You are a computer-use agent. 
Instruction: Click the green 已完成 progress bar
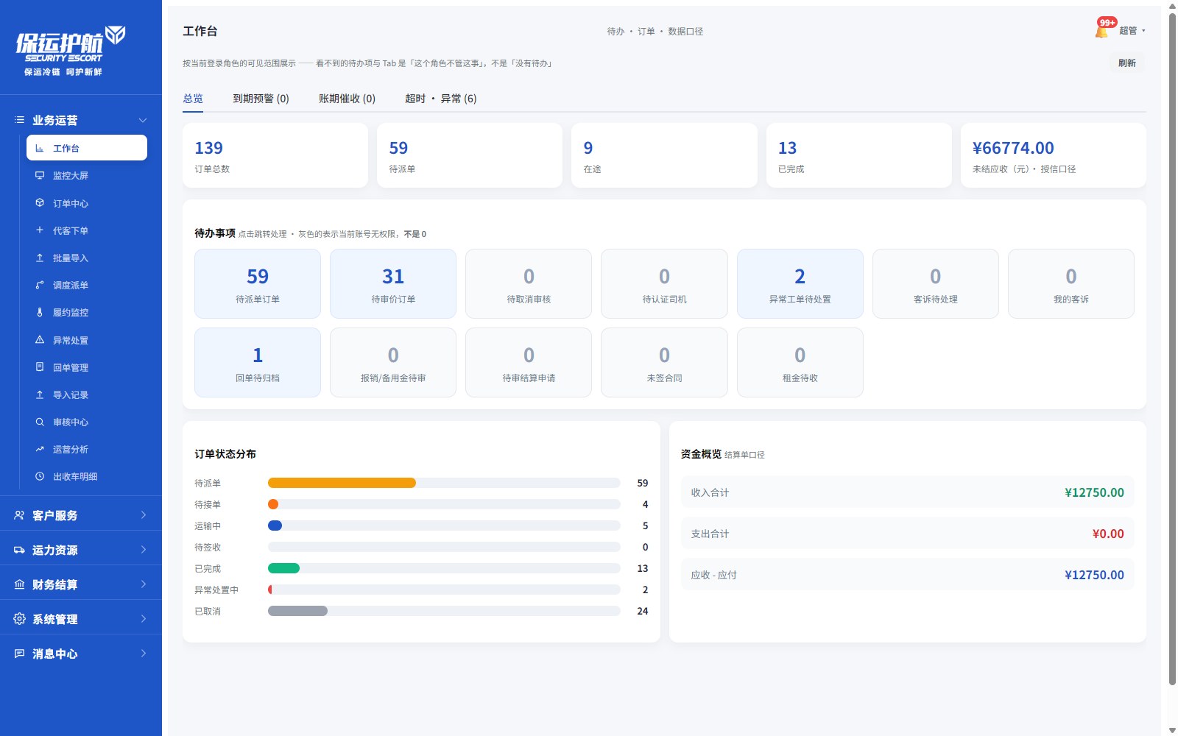(283, 568)
